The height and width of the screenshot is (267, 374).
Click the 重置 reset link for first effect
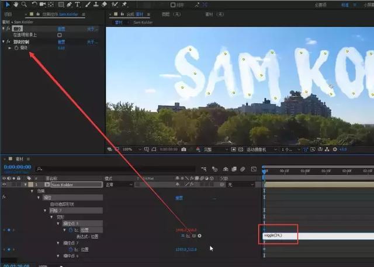61,28
